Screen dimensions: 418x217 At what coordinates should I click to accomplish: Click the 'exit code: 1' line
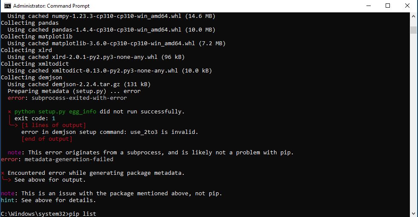(35, 119)
